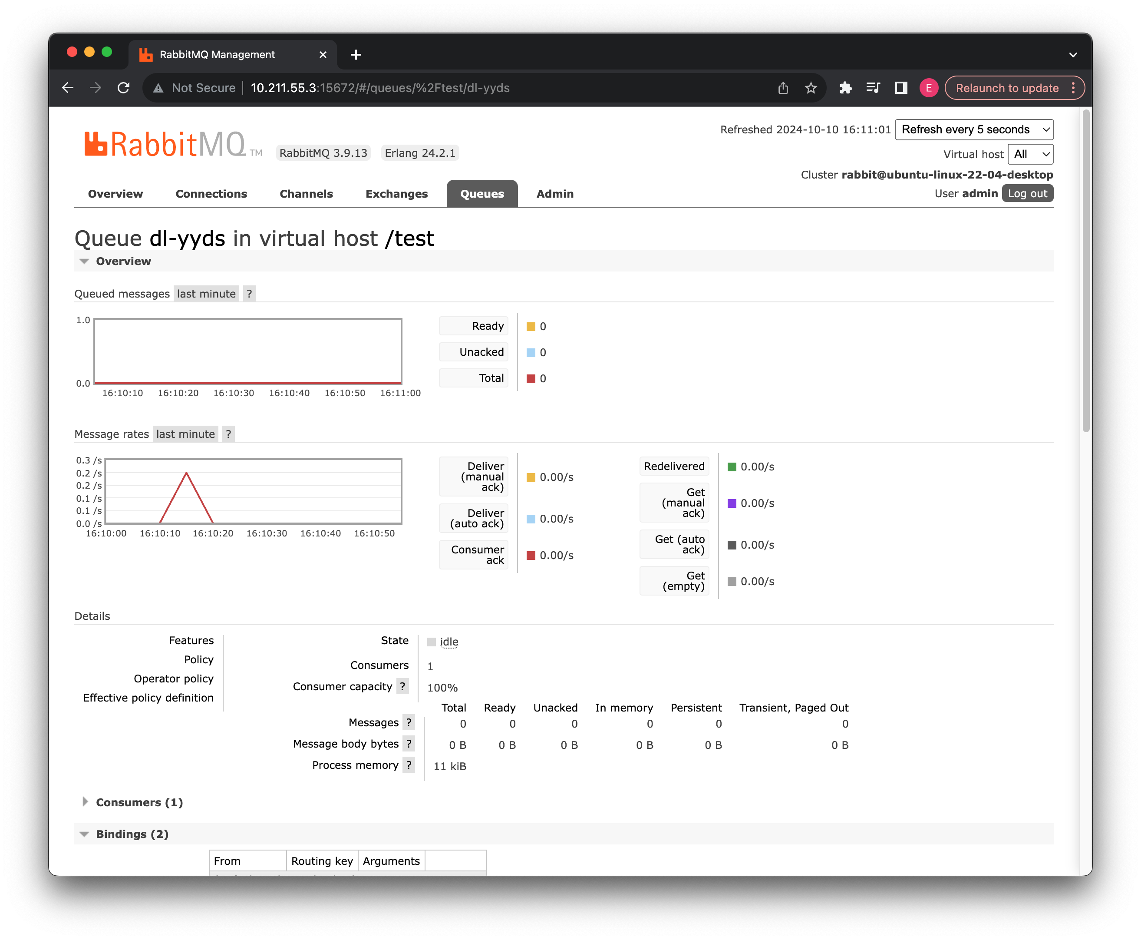Open the Virtual host dropdown

[1030, 154]
